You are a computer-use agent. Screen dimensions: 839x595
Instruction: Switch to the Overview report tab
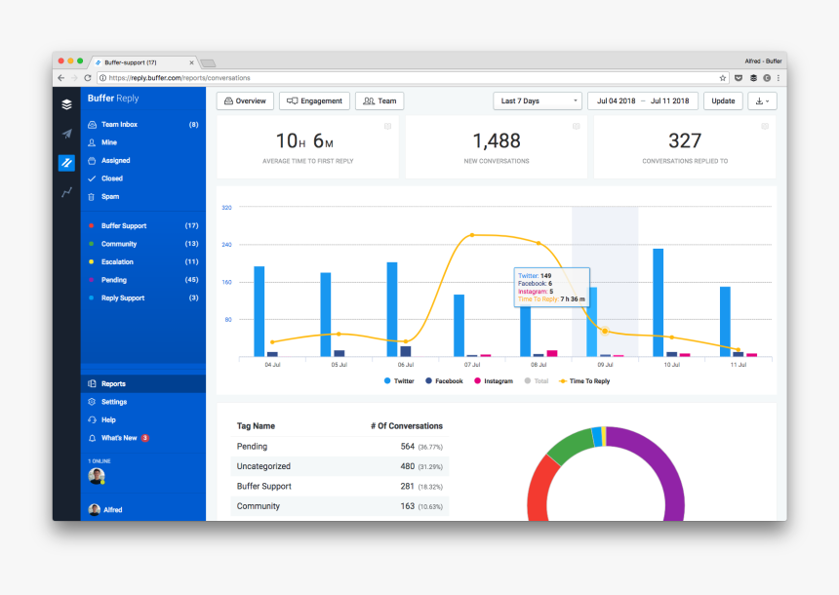click(245, 101)
